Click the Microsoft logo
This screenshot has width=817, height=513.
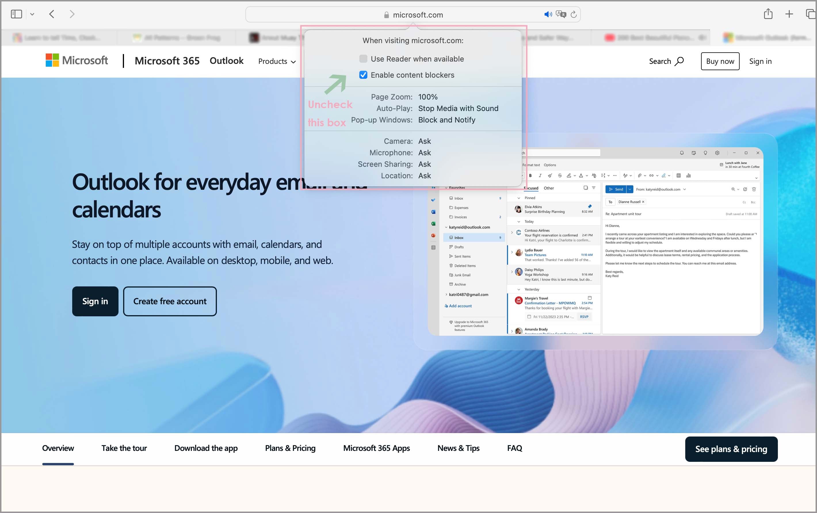[77, 61]
